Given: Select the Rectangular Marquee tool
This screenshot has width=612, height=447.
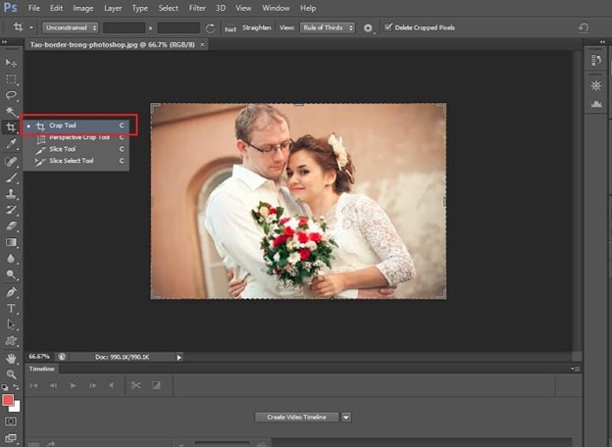Looking at the screenshot, I should [x=11, y=79].
